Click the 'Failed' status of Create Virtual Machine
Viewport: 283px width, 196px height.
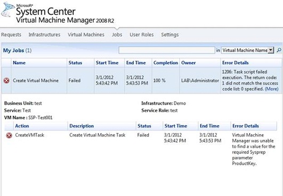(75, 81)
